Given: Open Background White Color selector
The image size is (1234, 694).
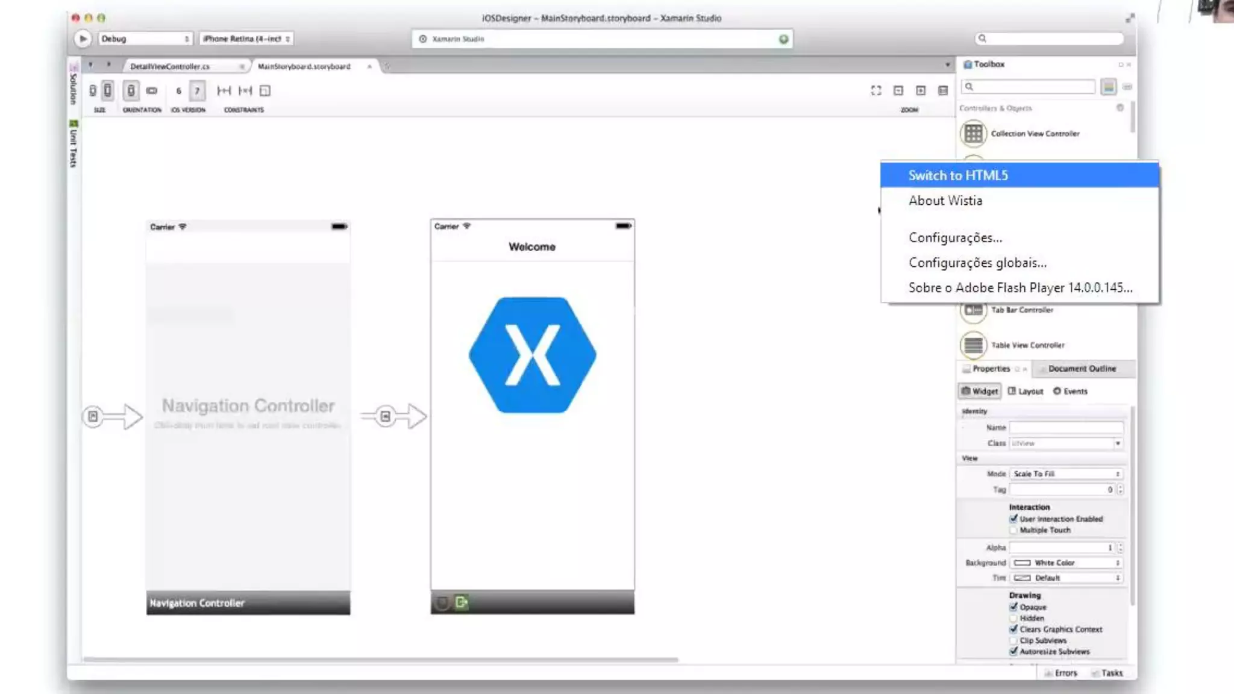Looking at the screenshot, I should pyautogui.click(x=1066, y=563).
